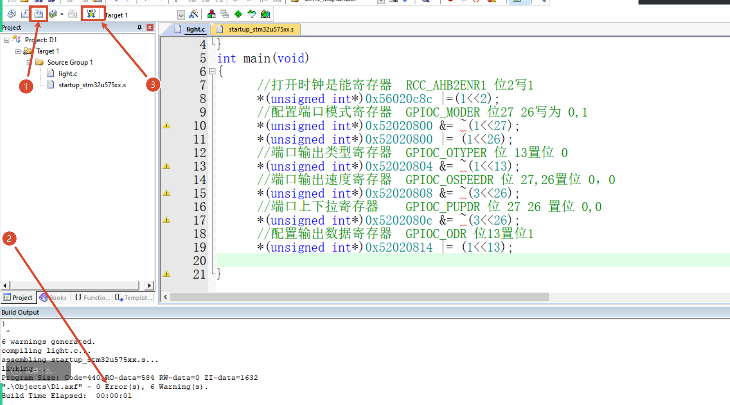This screenshot has width=730, height=405.
Task: Open the Pack Installer icon
Action: coord(265,14)
